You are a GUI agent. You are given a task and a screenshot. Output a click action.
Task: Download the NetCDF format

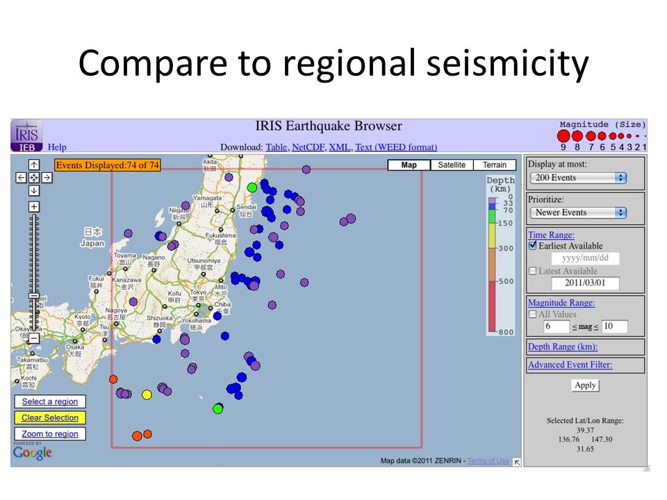308,147
